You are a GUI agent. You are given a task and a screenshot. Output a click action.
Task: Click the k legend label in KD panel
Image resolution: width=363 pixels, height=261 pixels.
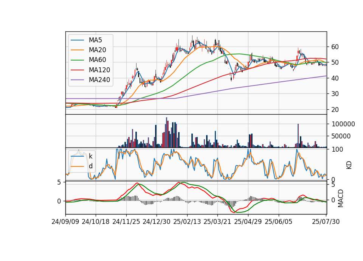tap(90, 156)
